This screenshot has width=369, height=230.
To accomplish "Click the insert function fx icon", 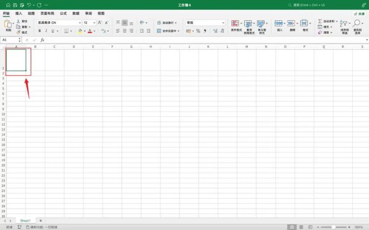I will click(42, 40).
